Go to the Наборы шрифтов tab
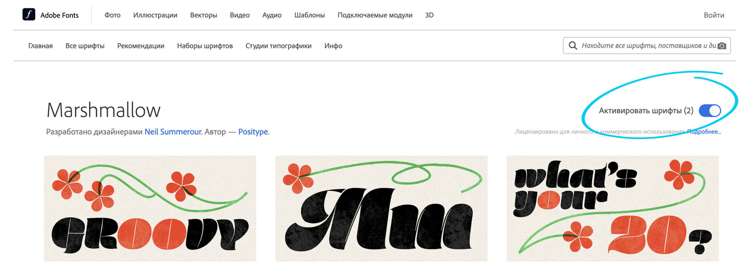 tap(205, 46)
